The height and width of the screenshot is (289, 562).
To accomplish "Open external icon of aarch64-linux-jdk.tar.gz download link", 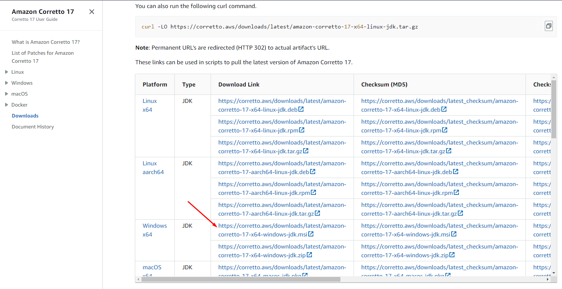I will point(317,213).
